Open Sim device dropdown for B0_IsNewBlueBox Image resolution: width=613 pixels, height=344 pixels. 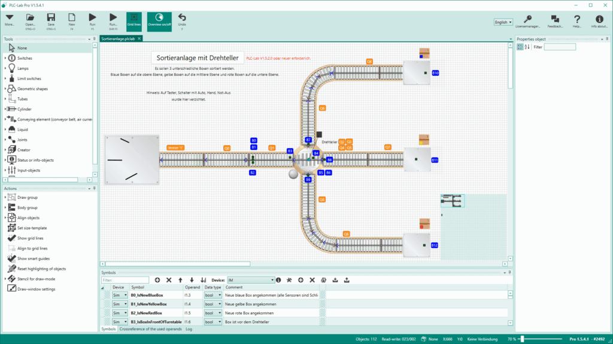pyautogui.click(x=120, y=295)
